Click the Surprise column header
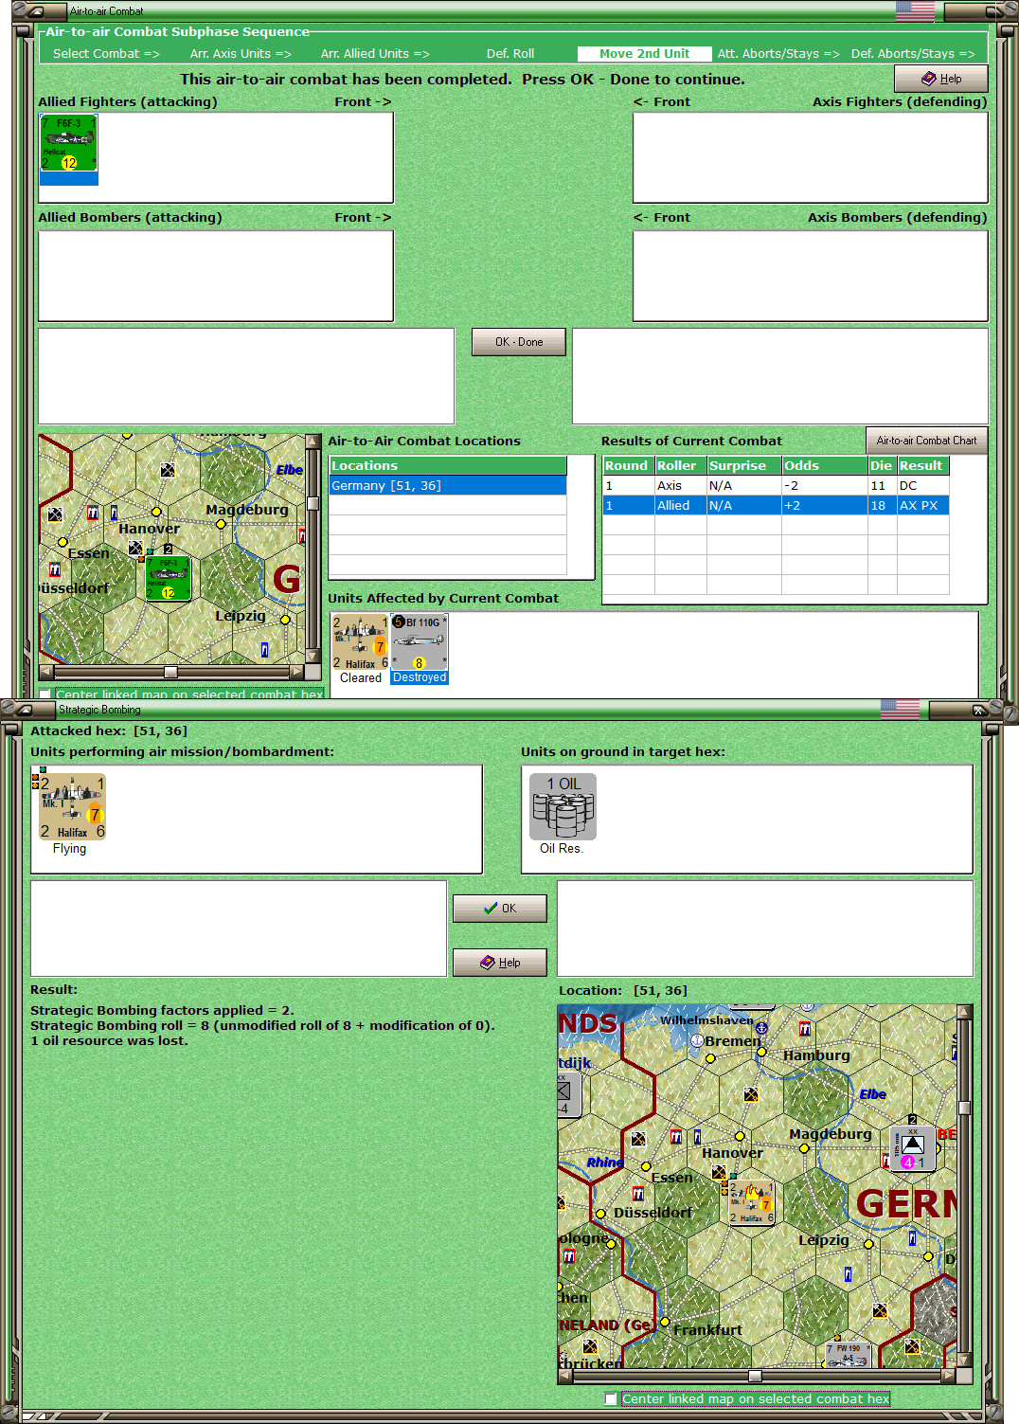Image resolution: width=1019 pixels, height=1424 pixels. (x=743, y=466)
